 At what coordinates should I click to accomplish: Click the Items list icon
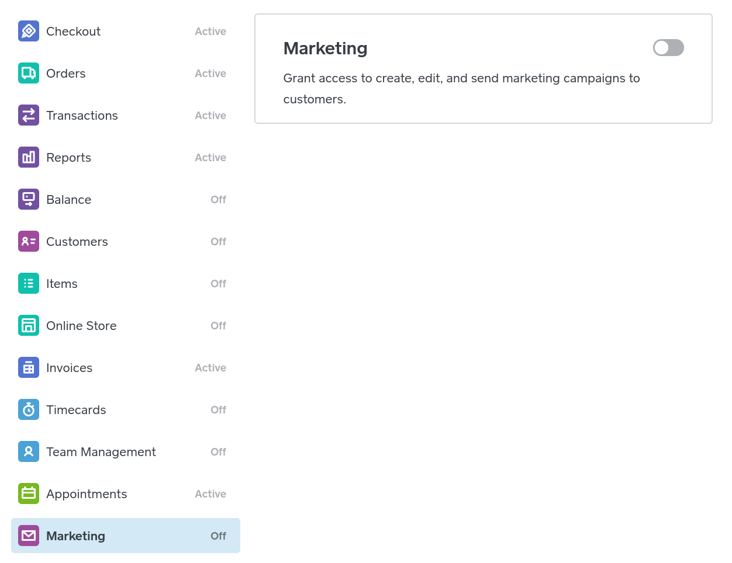coord(29,283)
